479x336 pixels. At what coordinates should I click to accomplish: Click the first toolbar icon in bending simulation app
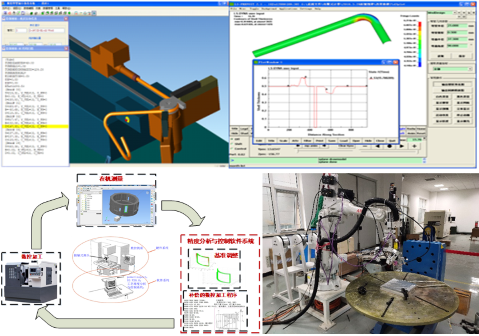(x=5, y=13)
